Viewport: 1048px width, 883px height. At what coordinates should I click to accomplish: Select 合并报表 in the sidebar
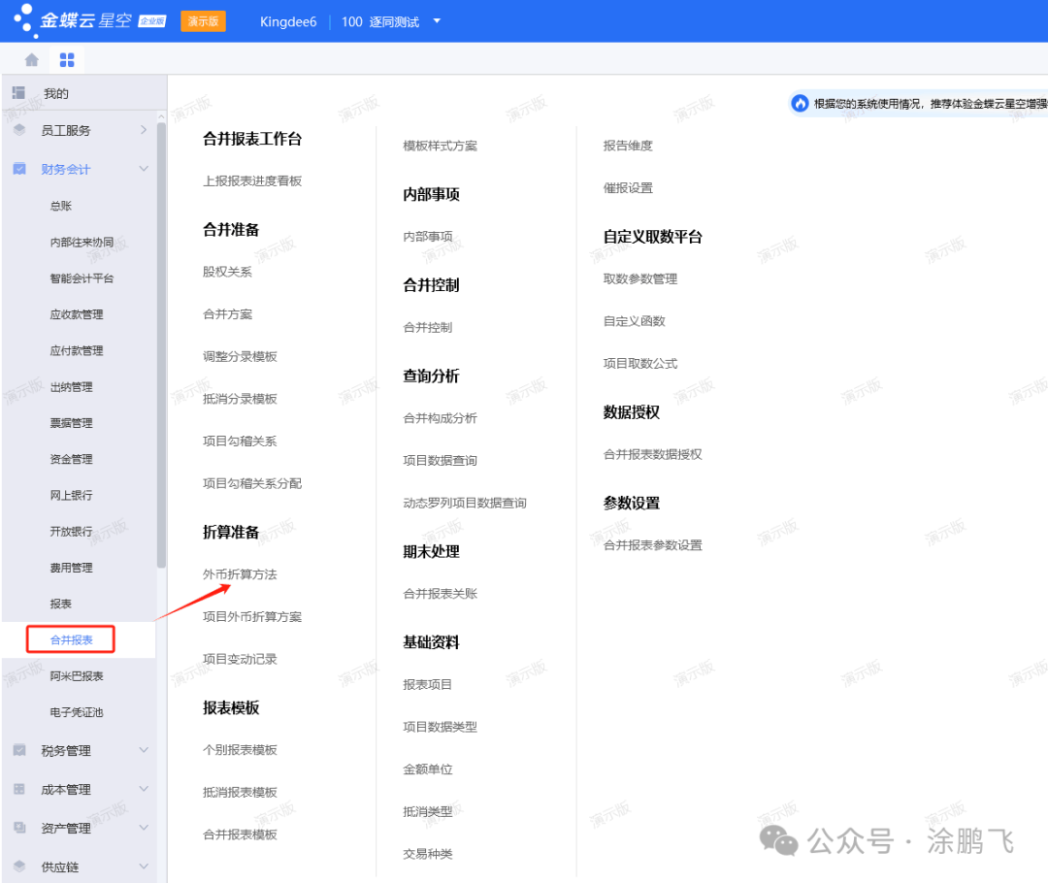pyautogui.click(x=72, y=639)
